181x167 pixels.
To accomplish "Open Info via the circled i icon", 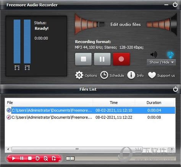I will [131, 75].
